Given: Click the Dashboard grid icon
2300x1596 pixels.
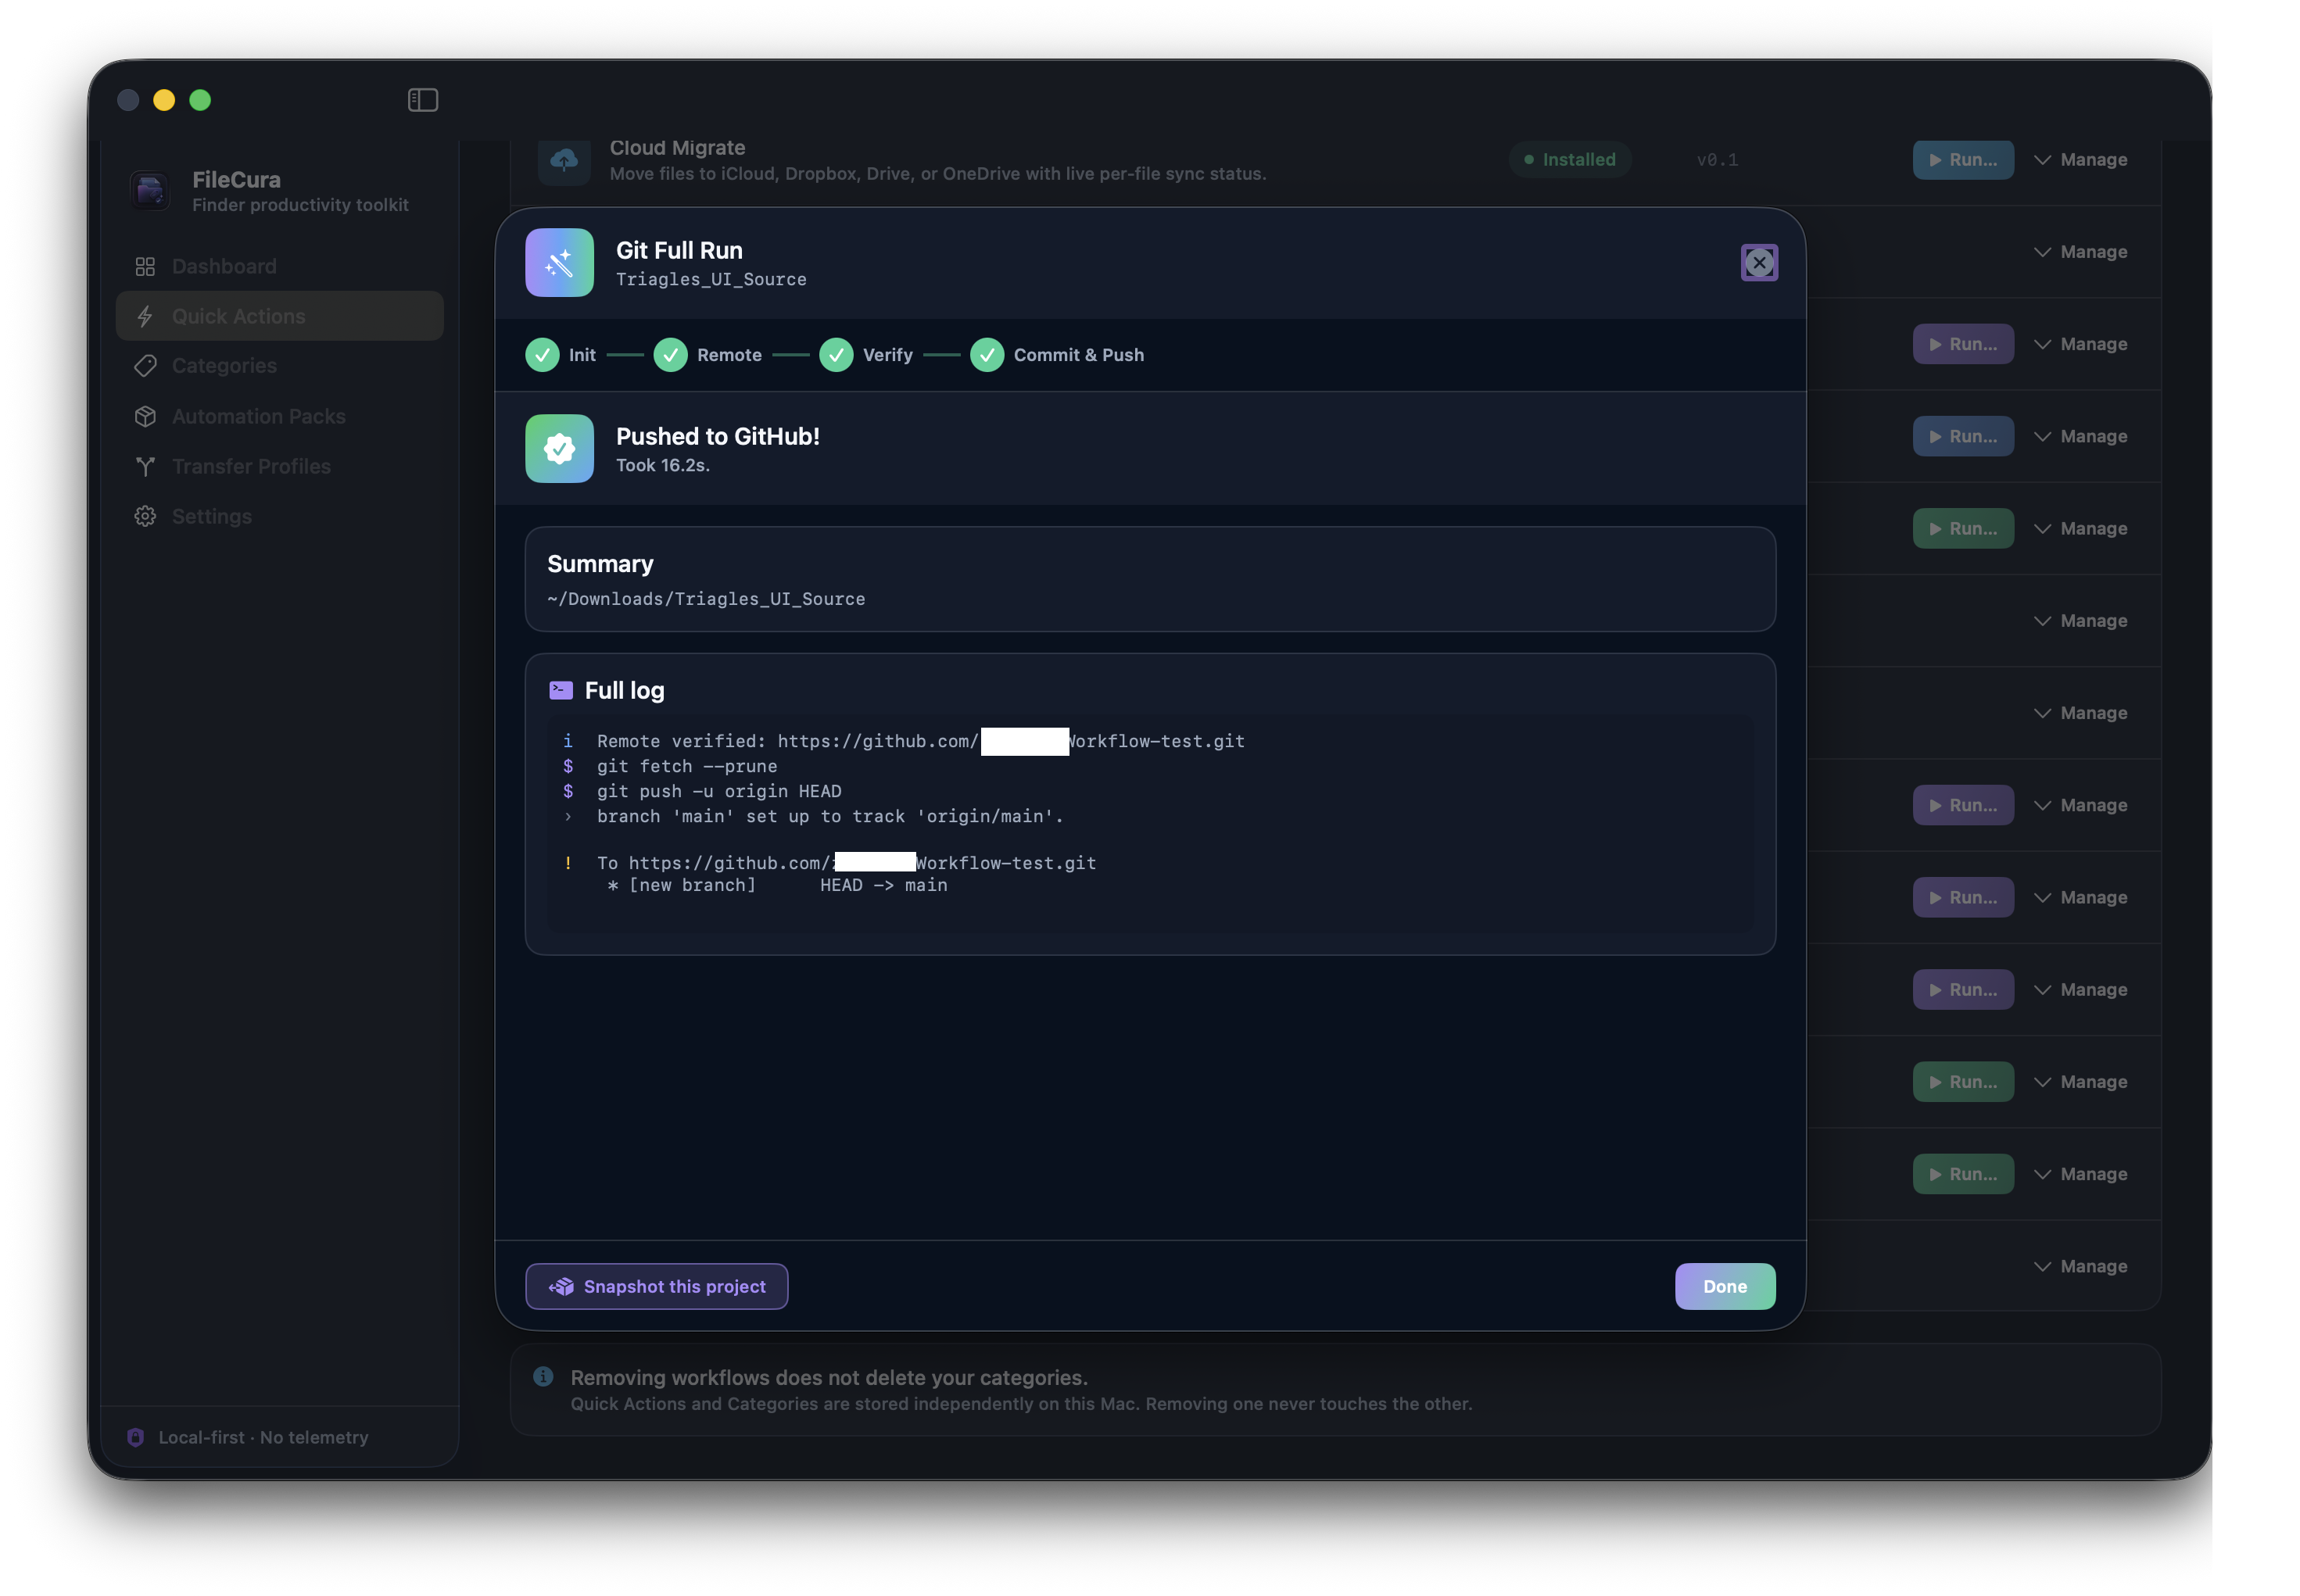Looking at the screenshot, I should click(x=145, y=266).
